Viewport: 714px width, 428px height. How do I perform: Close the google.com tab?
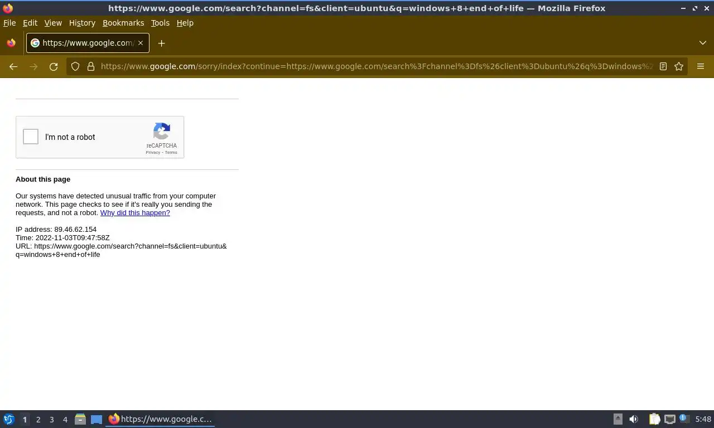point(141,43)
